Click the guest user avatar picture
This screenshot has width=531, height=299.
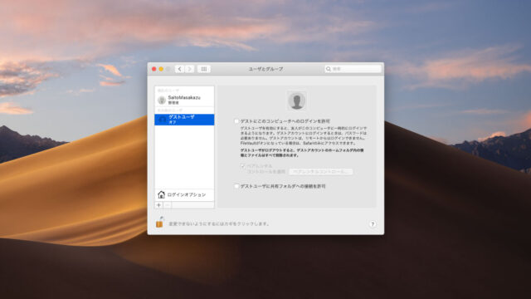[297, 100]
